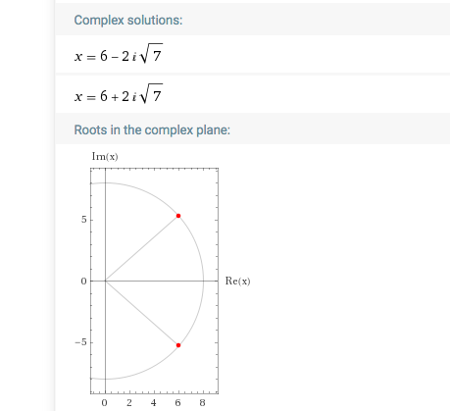Viewport: 450px width, 411px height.
Task: Click the line from origin to lower root
Action: tap(142, 313)
